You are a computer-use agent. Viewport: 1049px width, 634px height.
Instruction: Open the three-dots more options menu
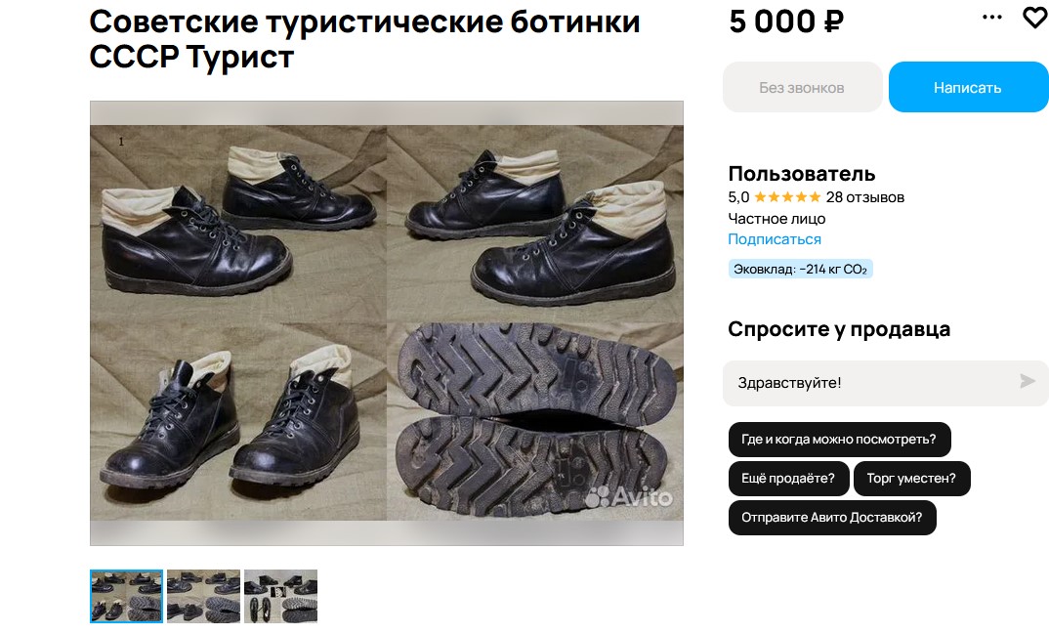pos(992,18)
